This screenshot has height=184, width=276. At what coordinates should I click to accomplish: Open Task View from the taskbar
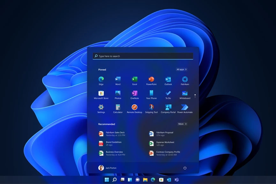pos(123,180)
